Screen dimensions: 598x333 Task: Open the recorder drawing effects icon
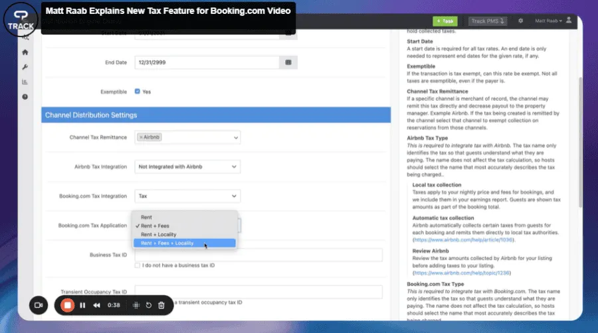[136, 305]
